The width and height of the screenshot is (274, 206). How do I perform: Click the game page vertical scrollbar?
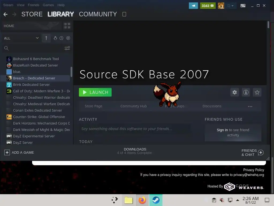pos(268,25)
